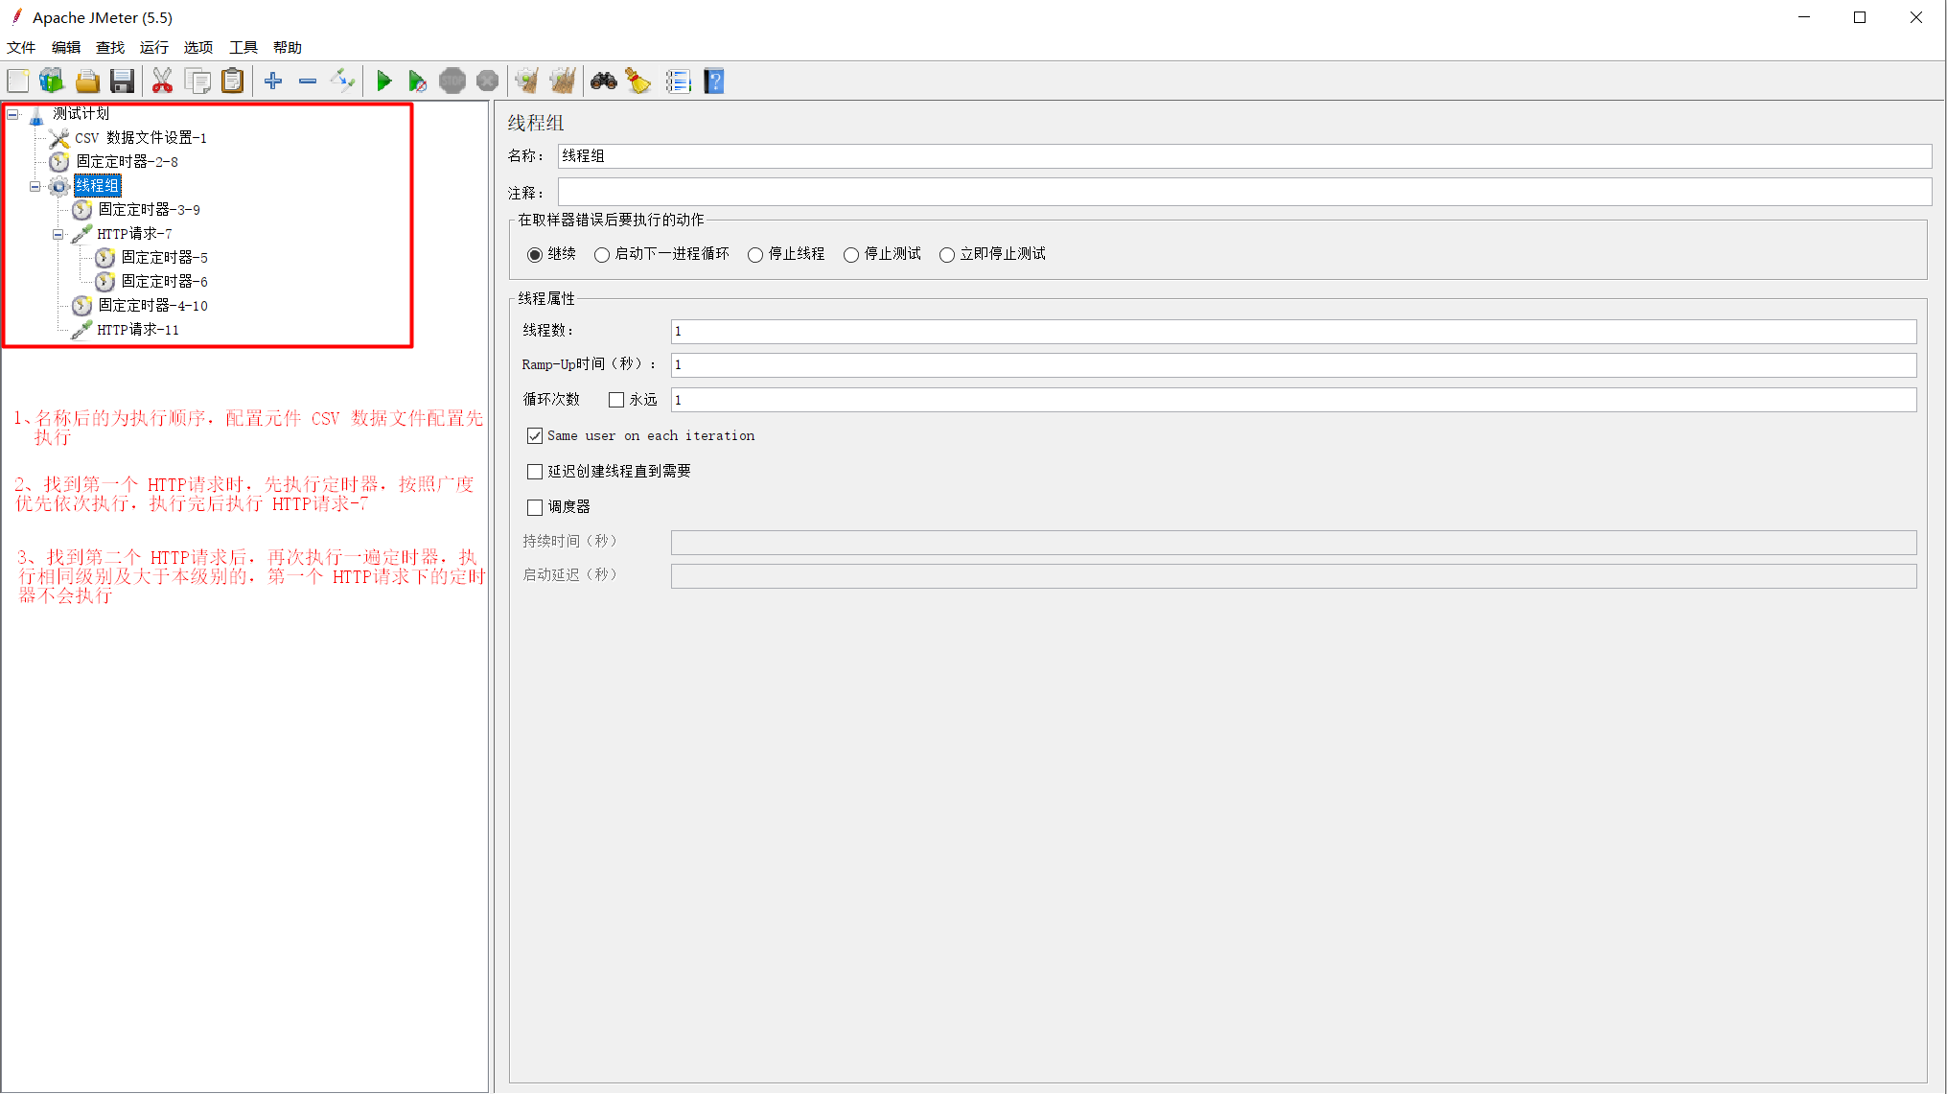This screenshot has width=1947, height=1094.
Task: Enable the 调度器 checkbox
Action: (x=535, y=507)
